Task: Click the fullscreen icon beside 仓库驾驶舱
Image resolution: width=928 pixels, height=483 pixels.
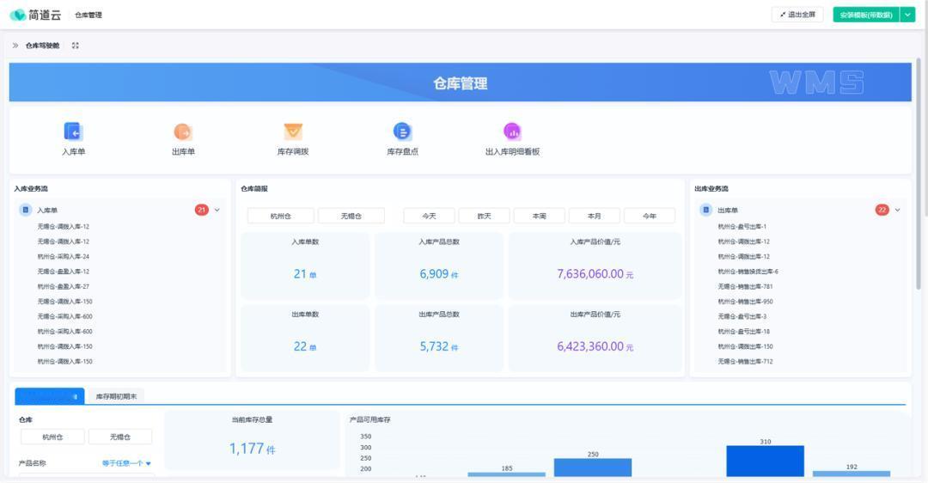Action: pyautogui.click(x=75, y=46)
